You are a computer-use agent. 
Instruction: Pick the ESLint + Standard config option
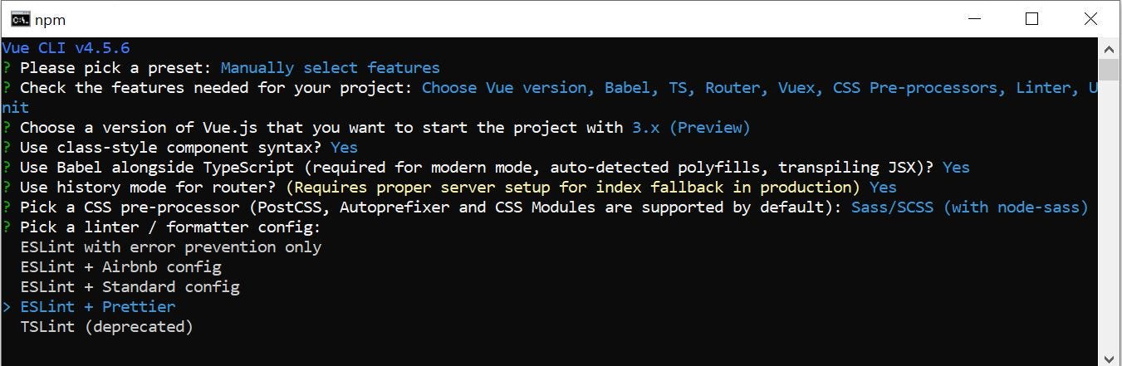130,286
